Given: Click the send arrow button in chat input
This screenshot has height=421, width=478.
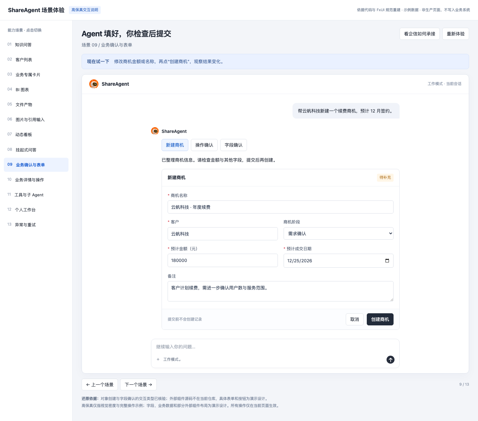Looking at the screenshot, I should 390,359.
